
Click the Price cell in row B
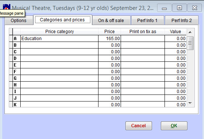(110, 45)
